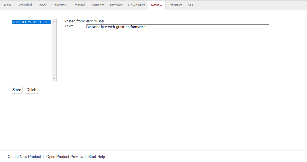
Task: Click into the review Text area
Action: pos(178,57)
